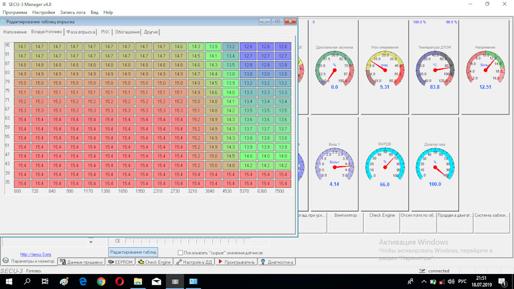The width and height of the screenshot is (514, 289).
Task: Click the Температура ДТОЖ gauge
Action: (435, 67)
